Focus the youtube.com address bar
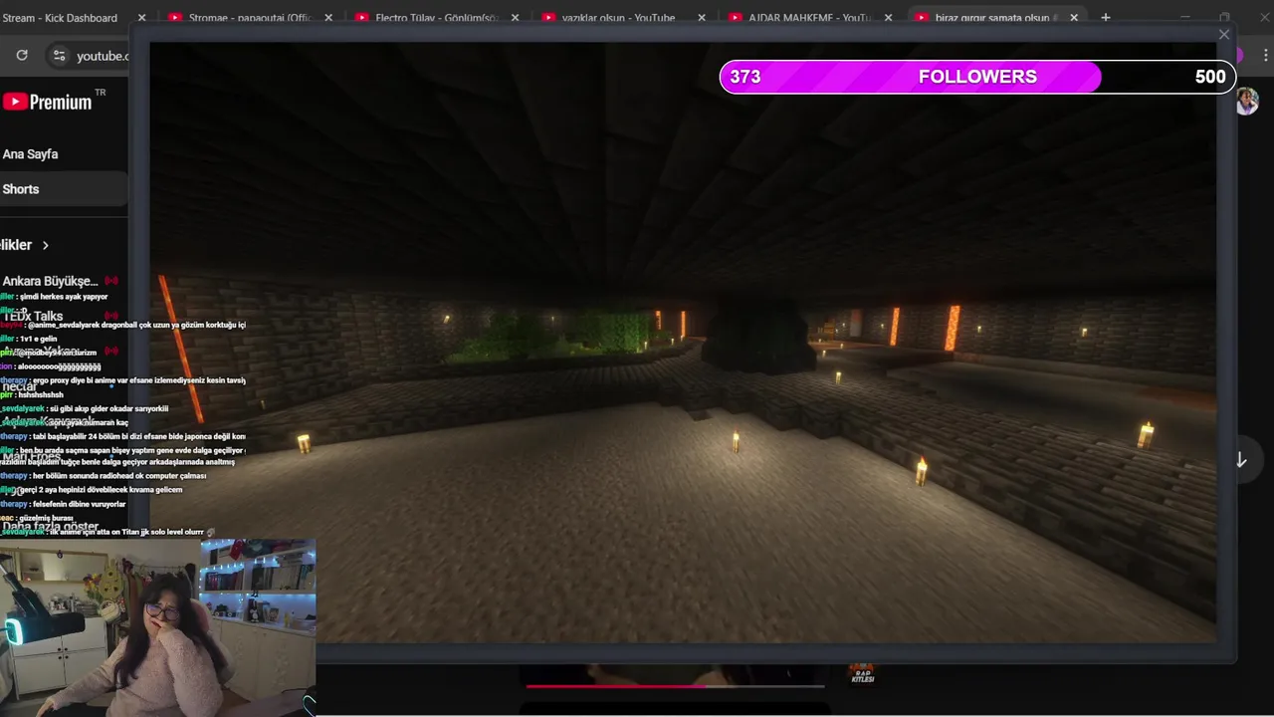 point(103,56)
